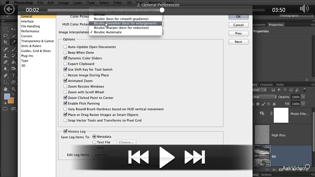315x177 pixels.
Task: Check Beep When Done
Action: [x=65, y=52]
